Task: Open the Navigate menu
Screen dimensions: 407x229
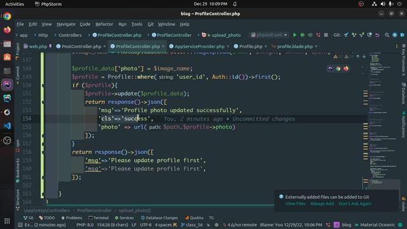Action: click(66, 24)
